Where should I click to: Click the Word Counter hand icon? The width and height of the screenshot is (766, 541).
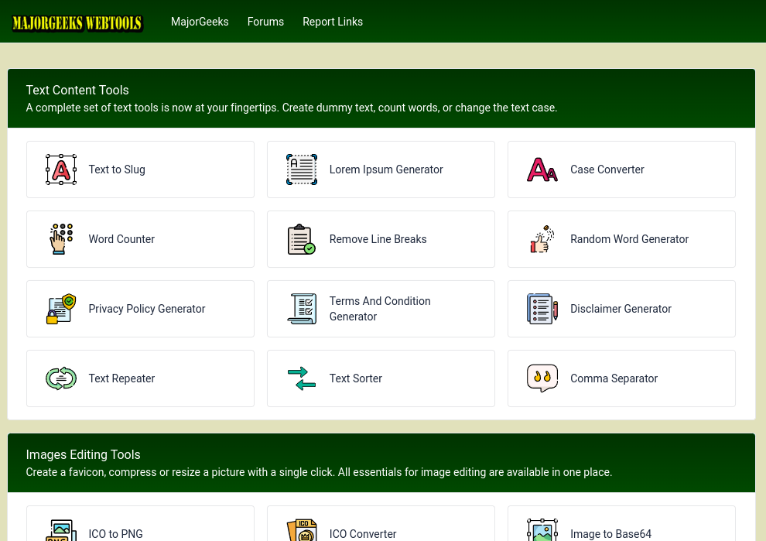pyautogui.click(x=60, y=239)
